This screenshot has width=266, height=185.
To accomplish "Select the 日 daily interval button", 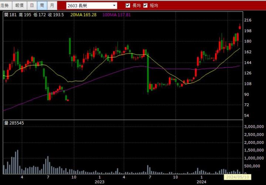I will tap(32, 5).
